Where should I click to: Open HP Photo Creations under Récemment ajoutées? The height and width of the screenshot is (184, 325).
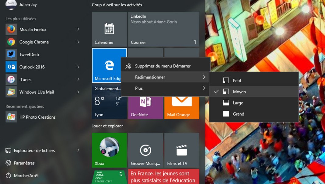37,117
